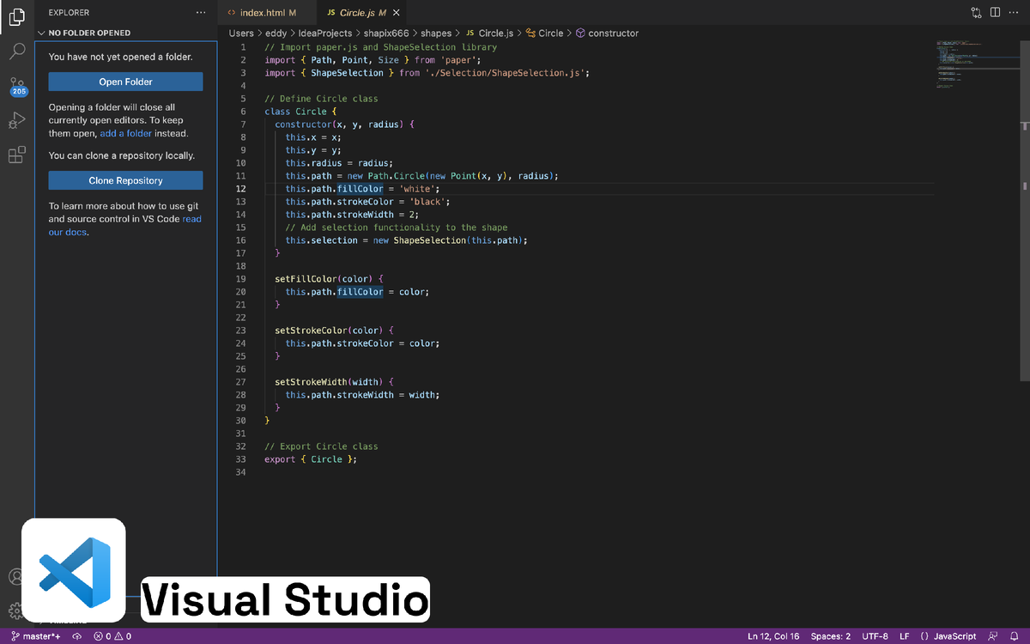Open notifications bell in status bar

click(1014, 636)
